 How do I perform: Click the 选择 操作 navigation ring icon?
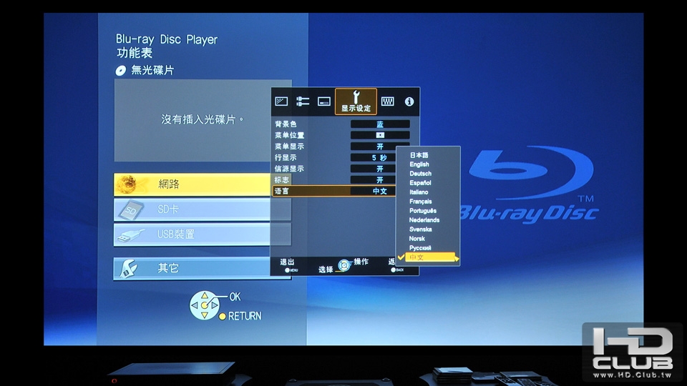pyautogui.click(x=344, y=265)
